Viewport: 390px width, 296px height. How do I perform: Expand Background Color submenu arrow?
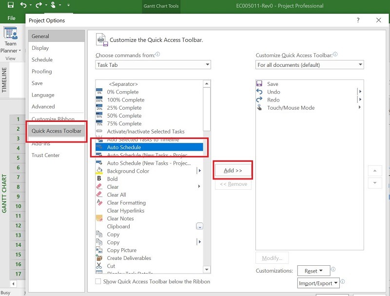coord(199,171)
